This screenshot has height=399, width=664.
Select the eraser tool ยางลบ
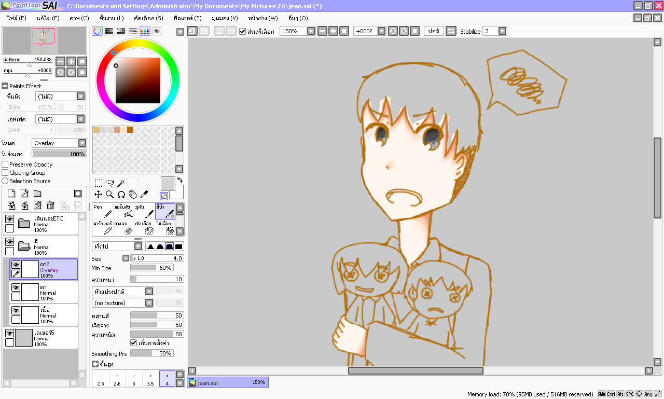(x=123, y=228)
